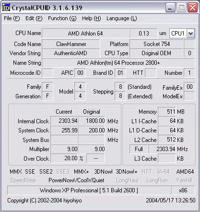Expand the CPU1 selector dropdown arrow
This screenshot has width=200, height=212.
pyautogui.click(x=190, y=34)
